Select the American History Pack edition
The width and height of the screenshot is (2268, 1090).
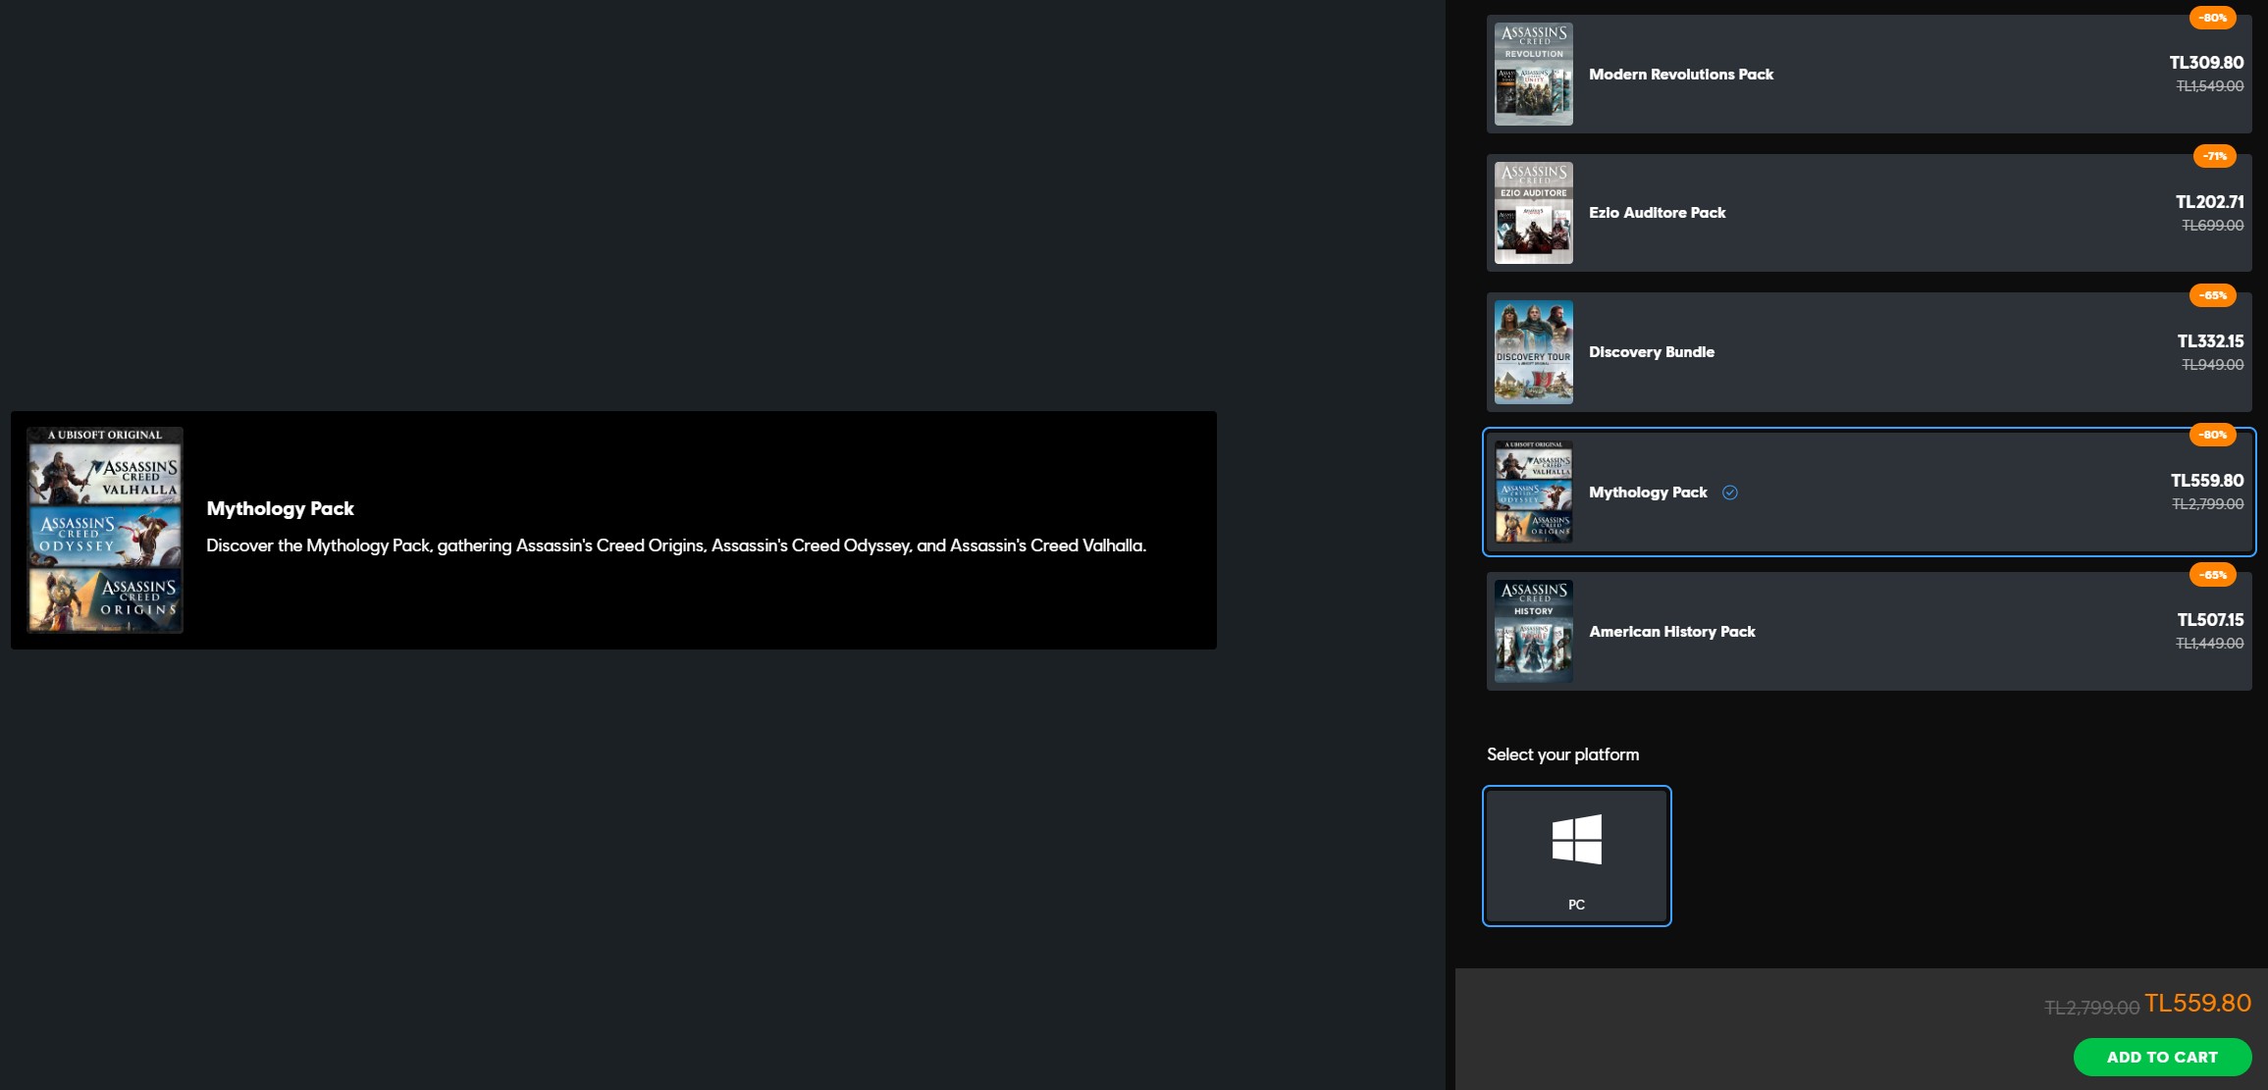click(1869, 631)
